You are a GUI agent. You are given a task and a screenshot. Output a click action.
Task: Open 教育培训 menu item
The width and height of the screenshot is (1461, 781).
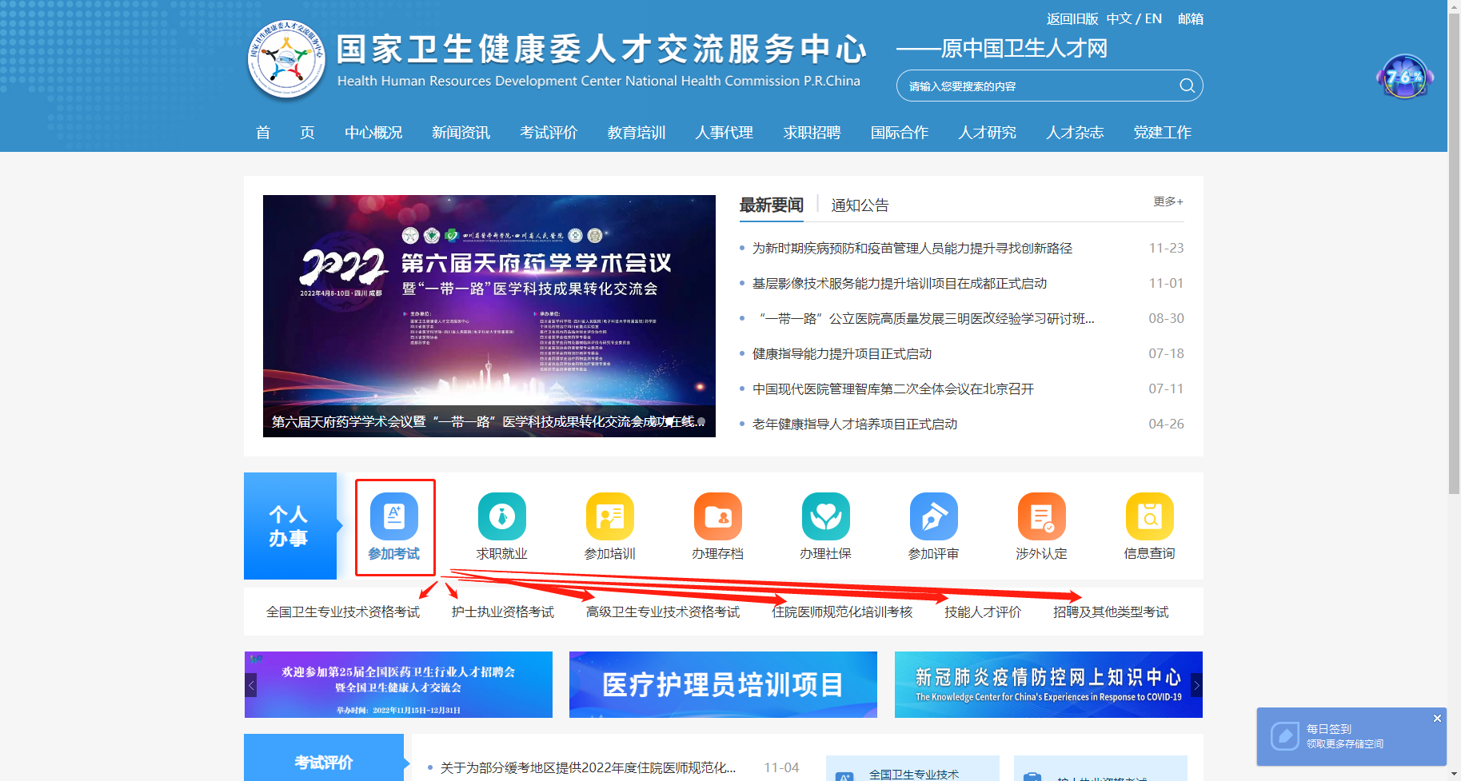[x=637, y=133]
